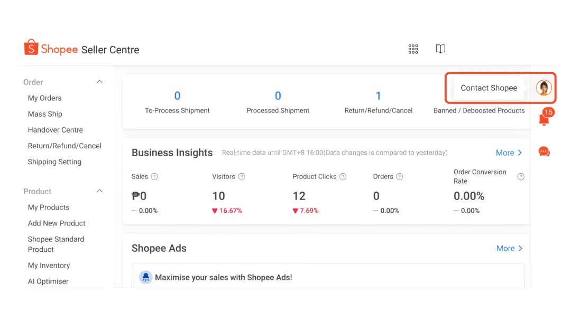The height and width of the screenshot is (321, 571).
Task: Click the Contact Shopee button
Action: click(x=489, y=88)
